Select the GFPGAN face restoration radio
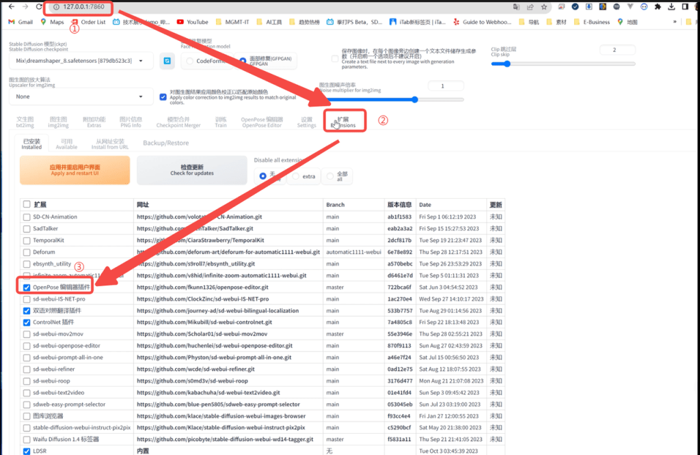The image size is (700, 455). [243, 61]
